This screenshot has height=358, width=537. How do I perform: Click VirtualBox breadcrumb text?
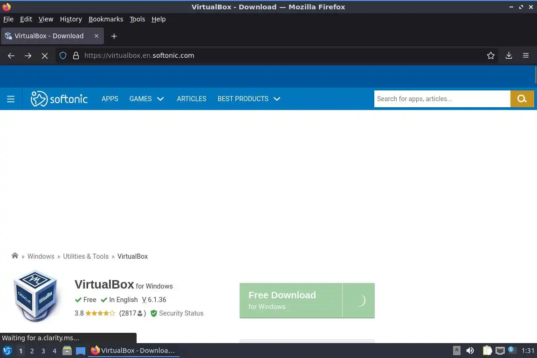coord(132,256)
